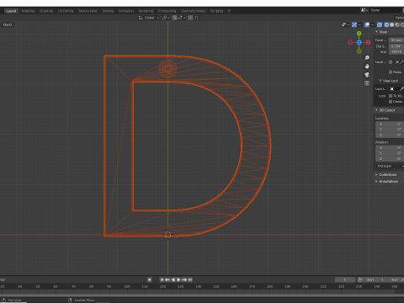Image resolution: width=404 pixels, height=303 pixels.
Task: Switch to Rendering workspace tab
Action: tap(146, 11)
